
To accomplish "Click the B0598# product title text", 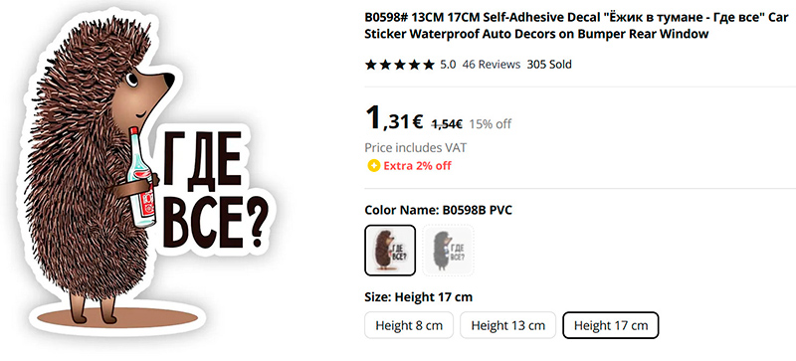I will (577, 26).
